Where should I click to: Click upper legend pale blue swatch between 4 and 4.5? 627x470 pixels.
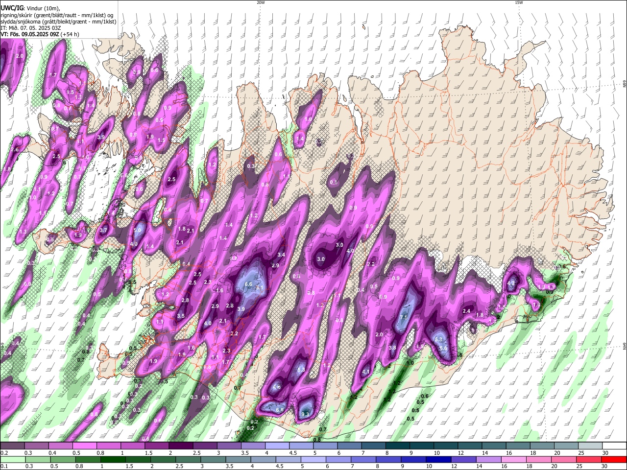point(277,446)
